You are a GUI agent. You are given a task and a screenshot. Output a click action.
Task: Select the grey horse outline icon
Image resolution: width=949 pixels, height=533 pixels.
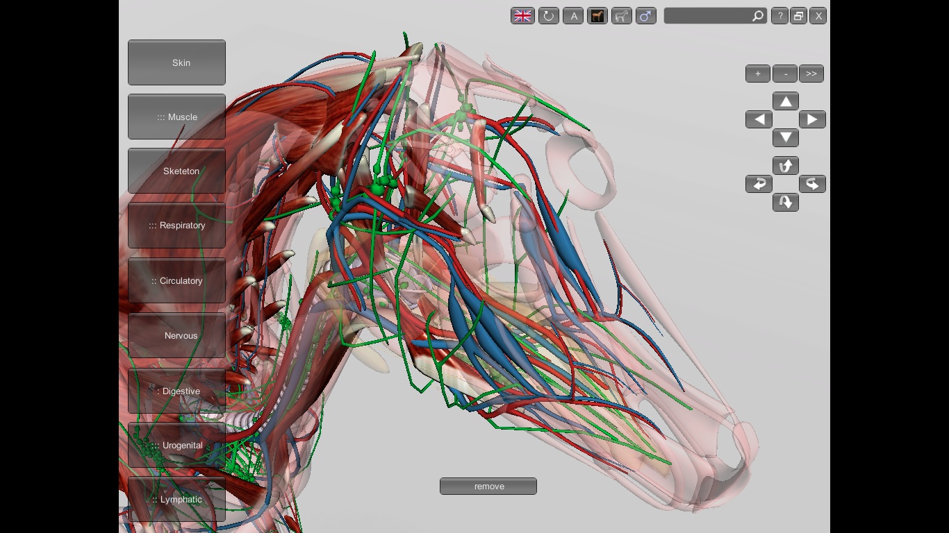(x=622, y=16)
